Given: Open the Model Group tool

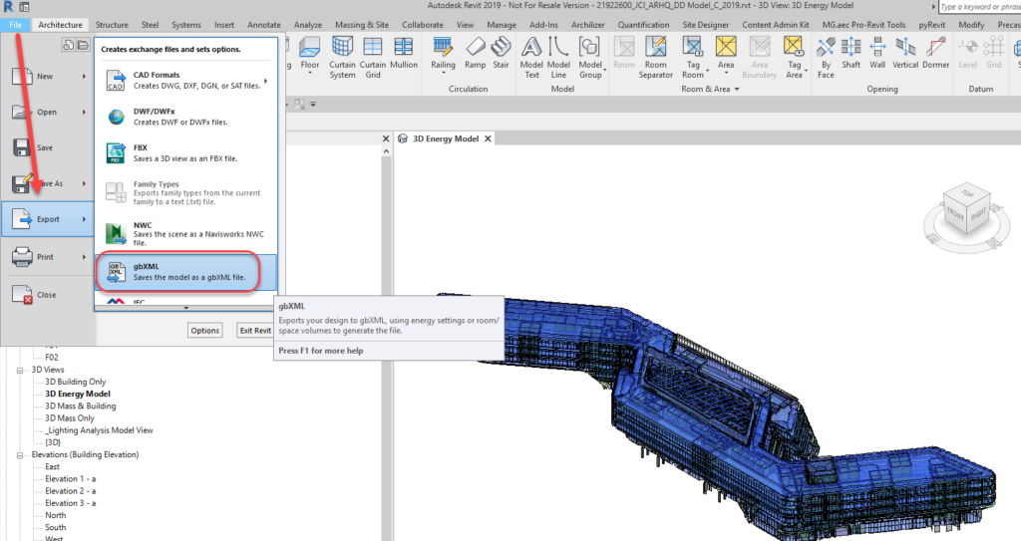Looking at the screenshot, I should pos(590,58).
